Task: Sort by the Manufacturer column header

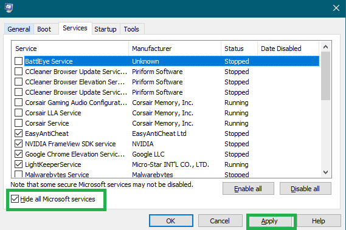Action: pyautogui.click(x=175, y=49)
